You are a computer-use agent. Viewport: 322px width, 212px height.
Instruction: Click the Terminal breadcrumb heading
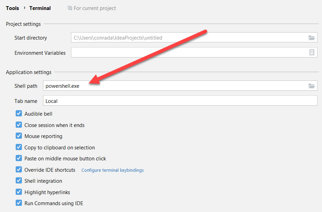point(40,8)
